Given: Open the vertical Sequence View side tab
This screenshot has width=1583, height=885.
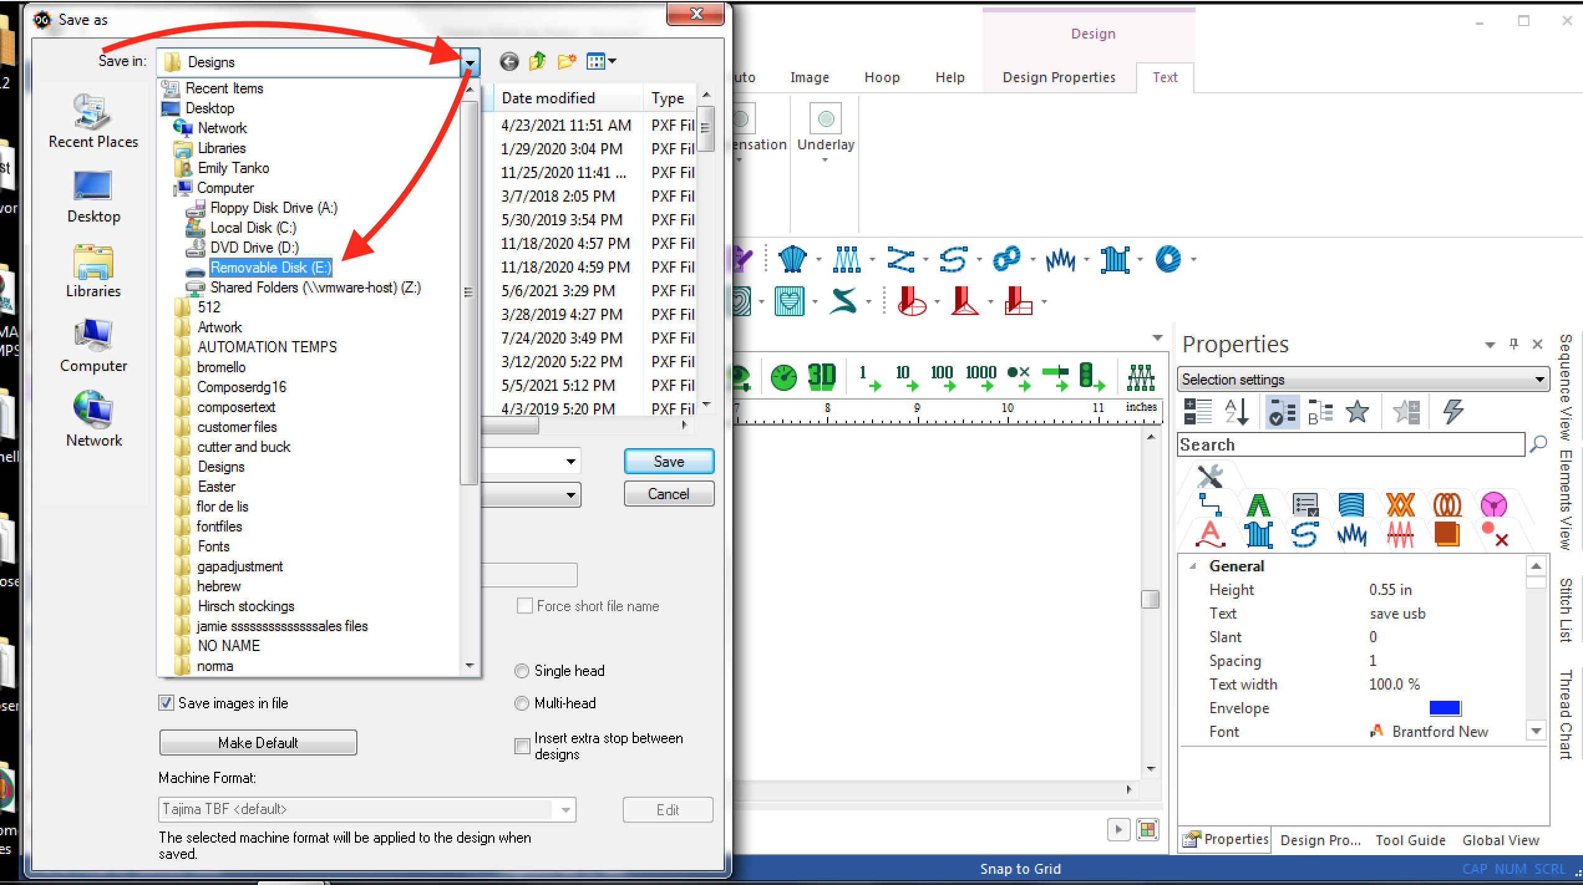Looking at the screenshot, I should pos(1566,386).
